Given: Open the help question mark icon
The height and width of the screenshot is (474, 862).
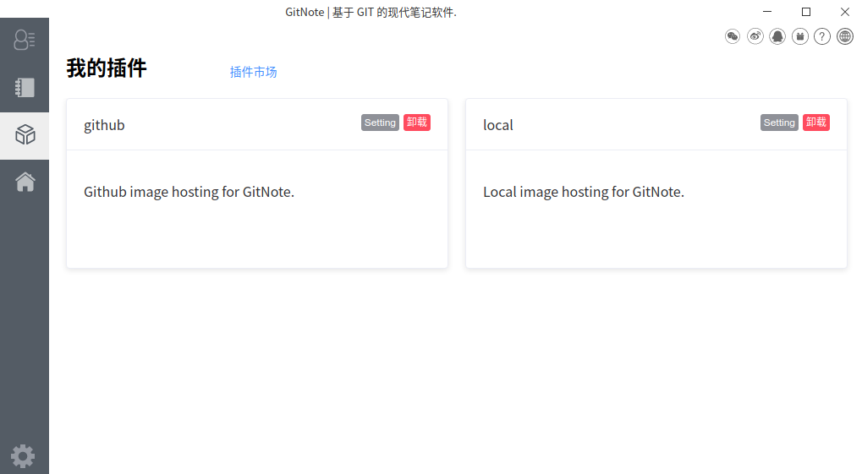Looking at the screenshot, I should pos(822,37).
